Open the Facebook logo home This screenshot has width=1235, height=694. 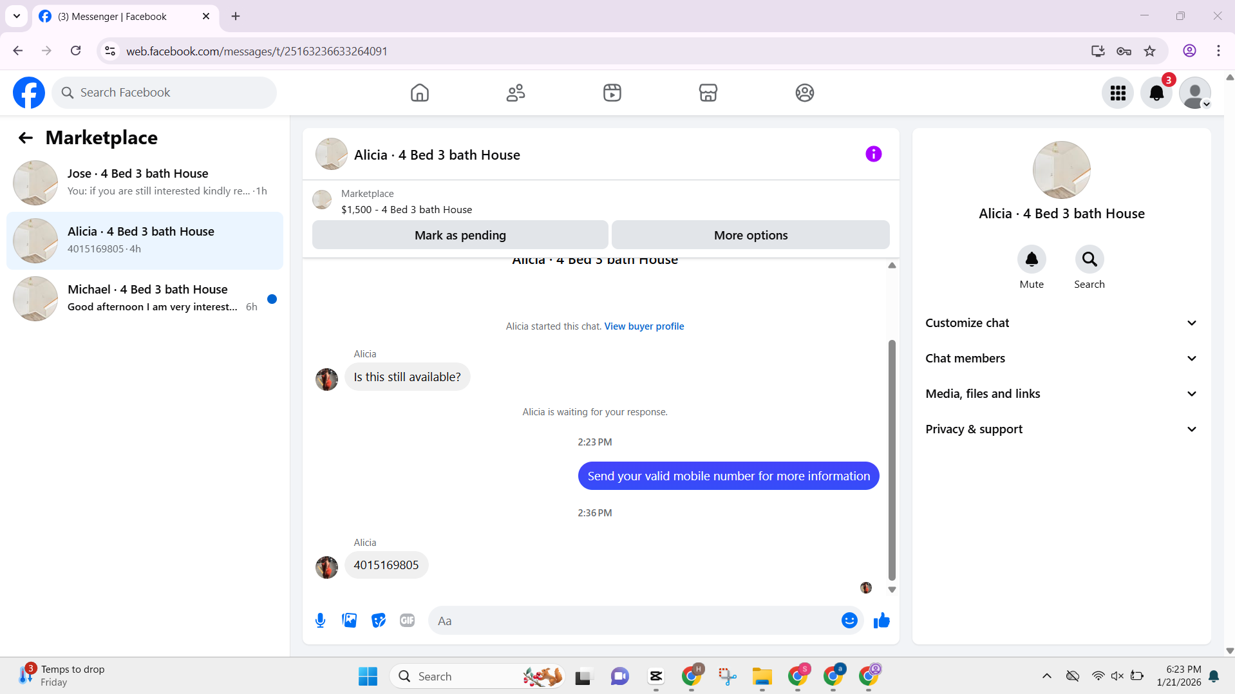pyautogui.click(x=29, y=93)
